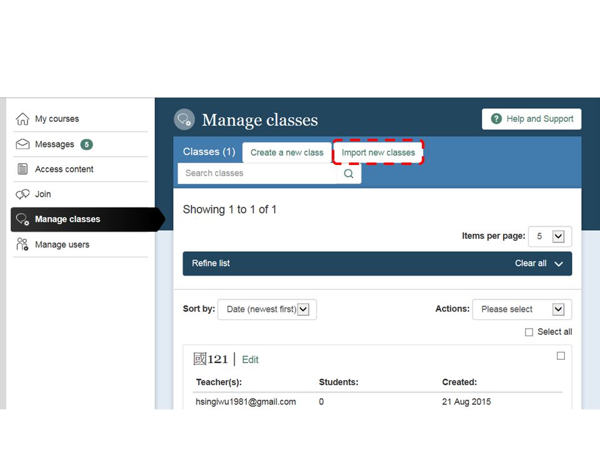Image resolution: width=600 pixels, height=450 pixels.
Task: Click the Students count 0
Action: click(x=321, y=402)
